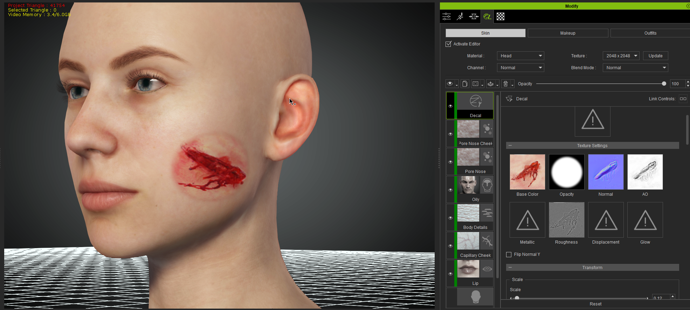690x310 pixels.
Task: Increase the Opacity value with up stepper
Action: coord(688,82)
